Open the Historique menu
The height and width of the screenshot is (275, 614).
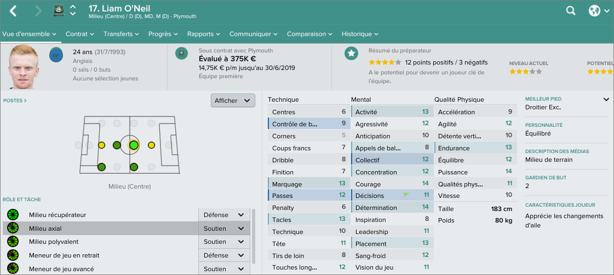pyautogui.click(x=360, y=34)
